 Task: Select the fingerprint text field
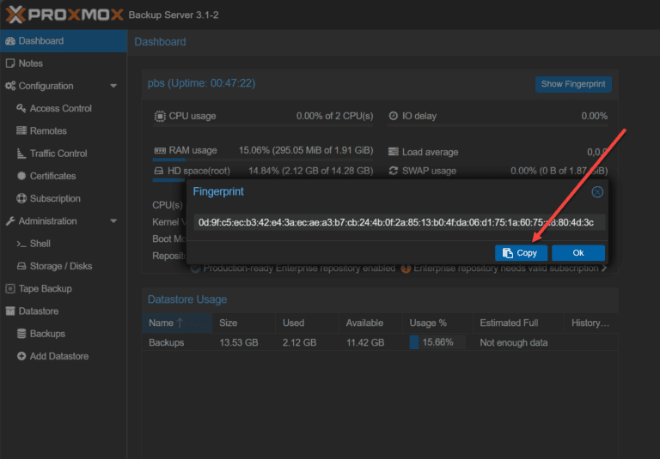click(399, 222)
